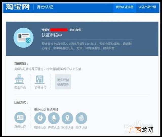This screenshot has width=162, height=137.
Task: Click the 认证审核中 status heading
Action: (x=52, y=35)
